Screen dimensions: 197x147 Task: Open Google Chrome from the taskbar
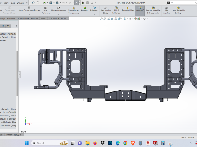(x=125, y=143)
